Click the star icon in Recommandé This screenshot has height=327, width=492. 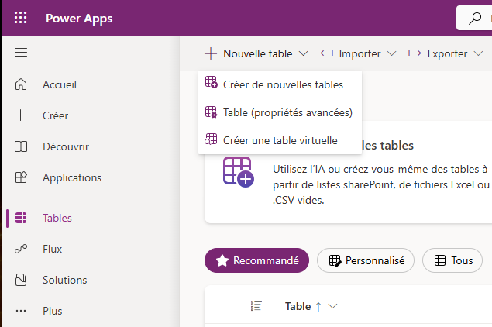[x=222, y=260]
